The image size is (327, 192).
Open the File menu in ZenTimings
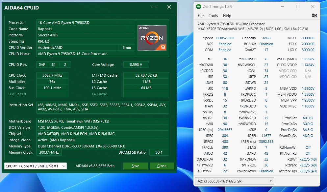click(x=200, y=16)
